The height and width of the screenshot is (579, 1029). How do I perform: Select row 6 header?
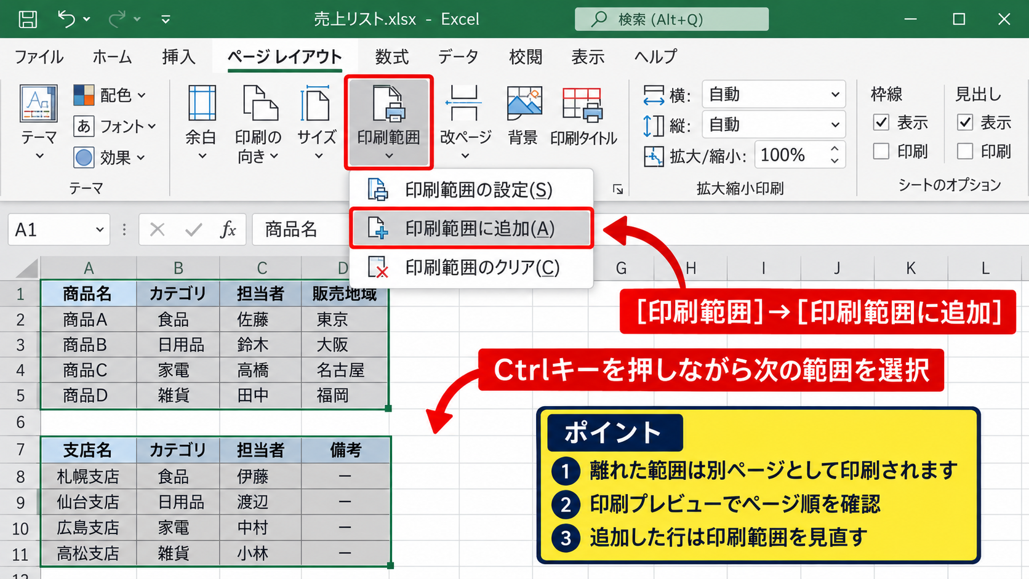[20, 422]
